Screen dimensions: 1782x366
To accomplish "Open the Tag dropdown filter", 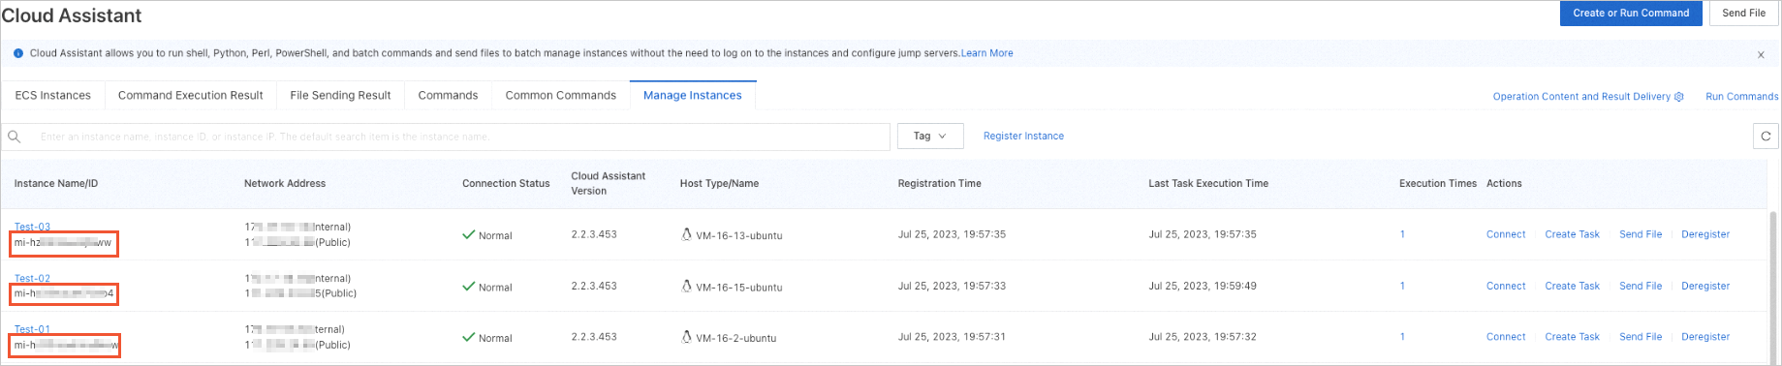I will click(930, 137).
